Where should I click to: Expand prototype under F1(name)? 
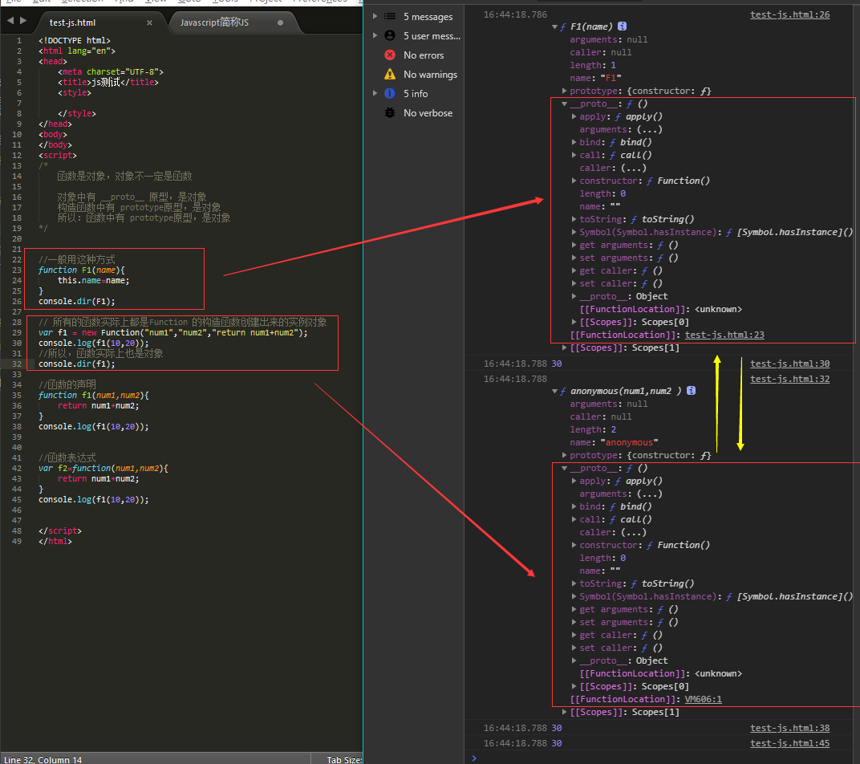(565, 91)
